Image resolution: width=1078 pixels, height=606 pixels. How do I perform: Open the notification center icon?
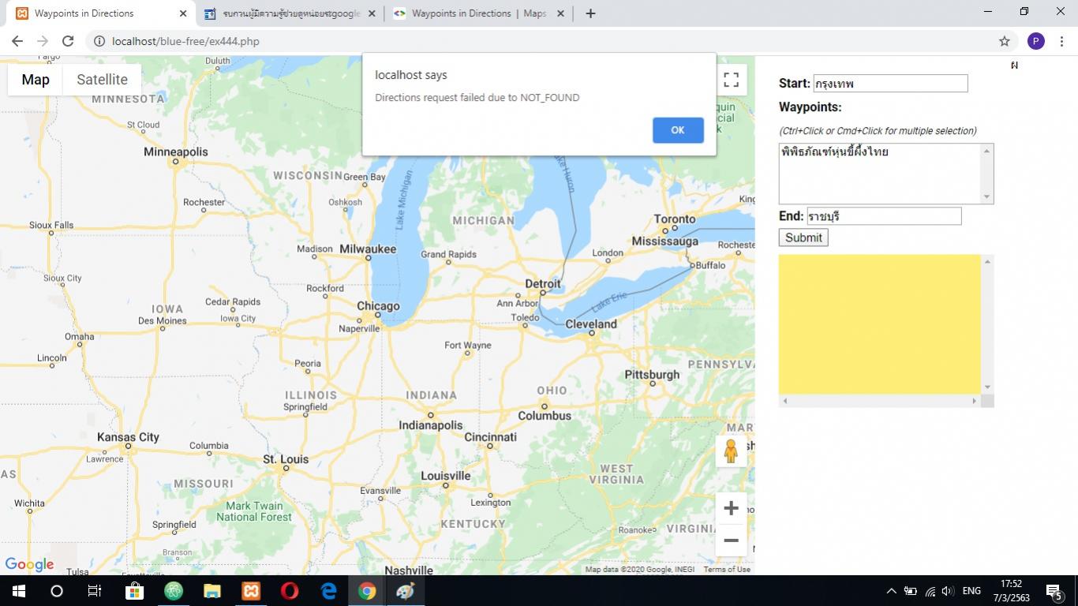(x=1054, y=591)
